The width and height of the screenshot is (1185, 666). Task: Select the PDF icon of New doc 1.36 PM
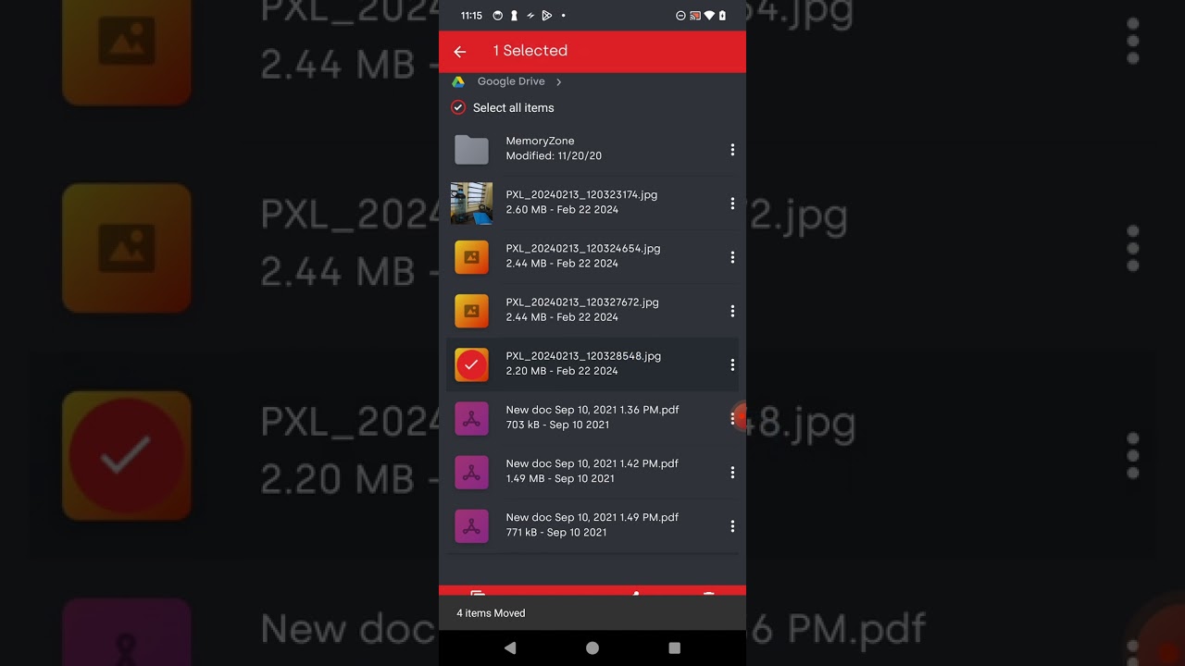471,418
